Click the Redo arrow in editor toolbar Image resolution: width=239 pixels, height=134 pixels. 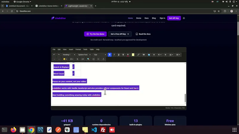[59, 55]
